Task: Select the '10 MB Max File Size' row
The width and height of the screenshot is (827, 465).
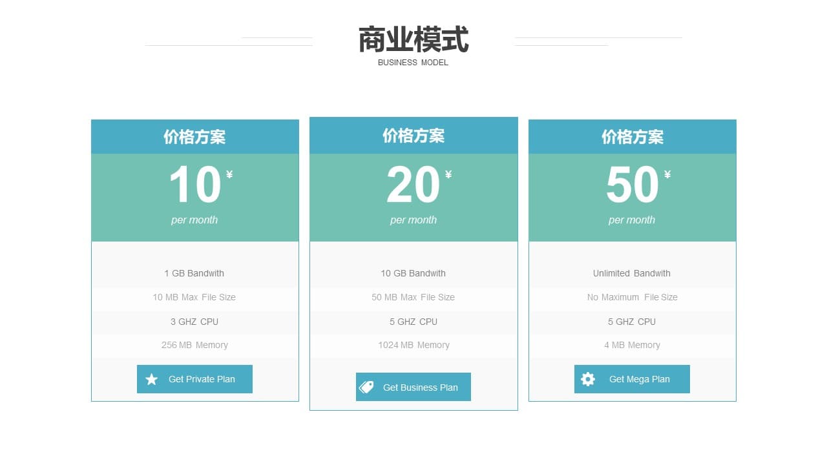Action: (x=194, y=297)
